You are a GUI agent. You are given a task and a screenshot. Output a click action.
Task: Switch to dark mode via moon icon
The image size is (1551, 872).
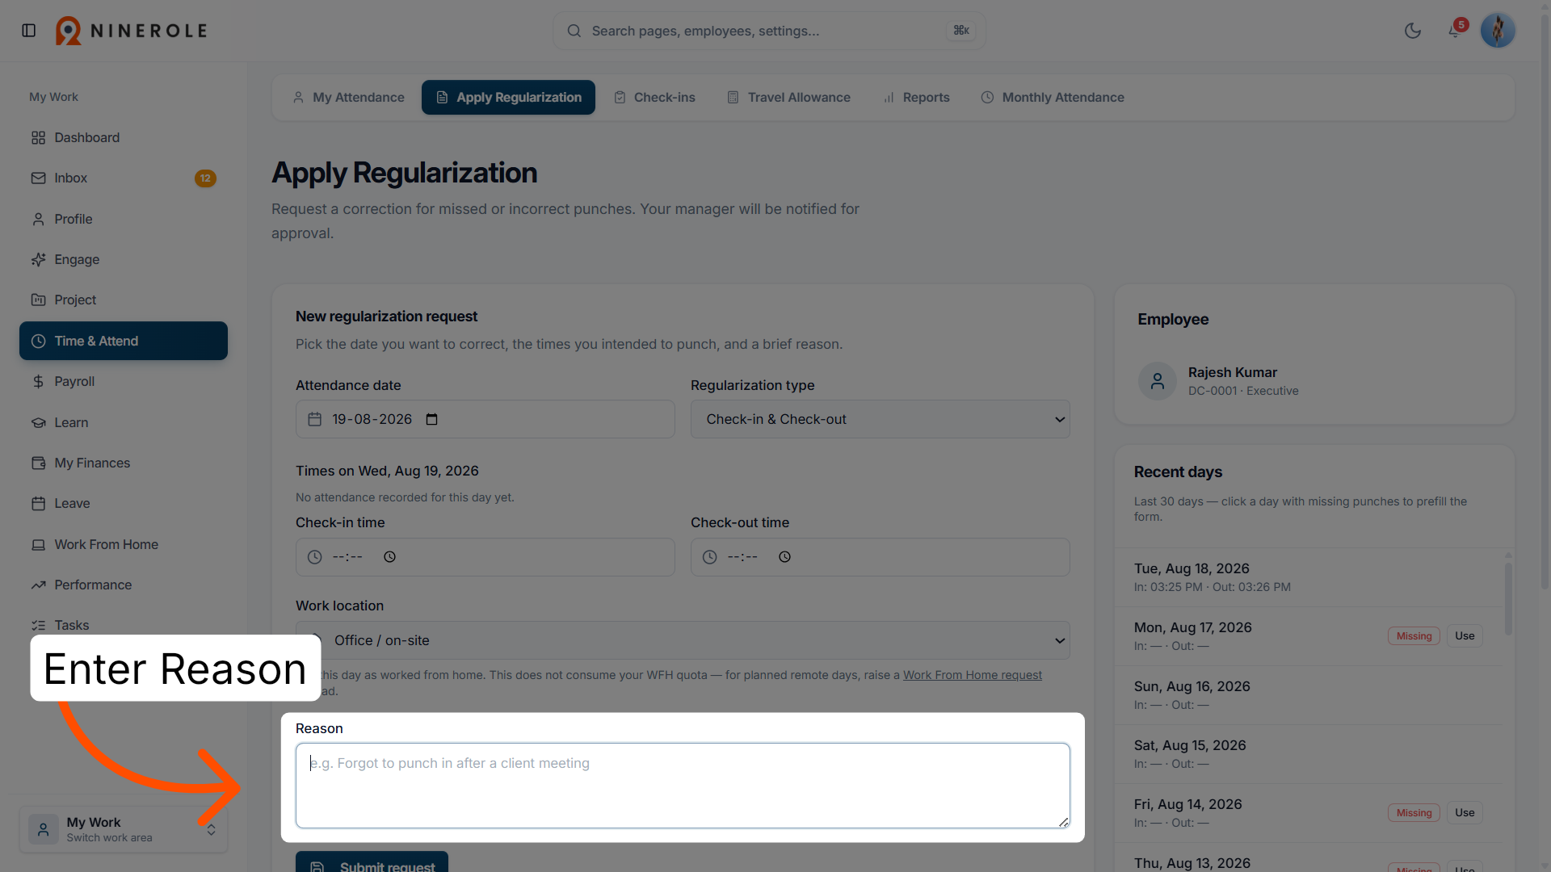point(1413,31)
